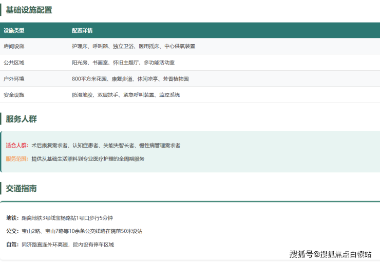Select the 安全设施 row label
The height and width of the screenshot is (262, 380).
14,95
